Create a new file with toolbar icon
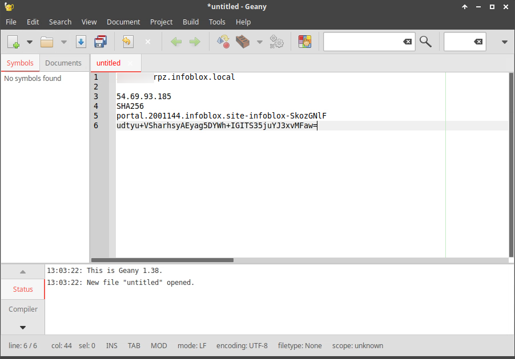The height and width of the screenshot is (359, 515). [x=14, y=42]
